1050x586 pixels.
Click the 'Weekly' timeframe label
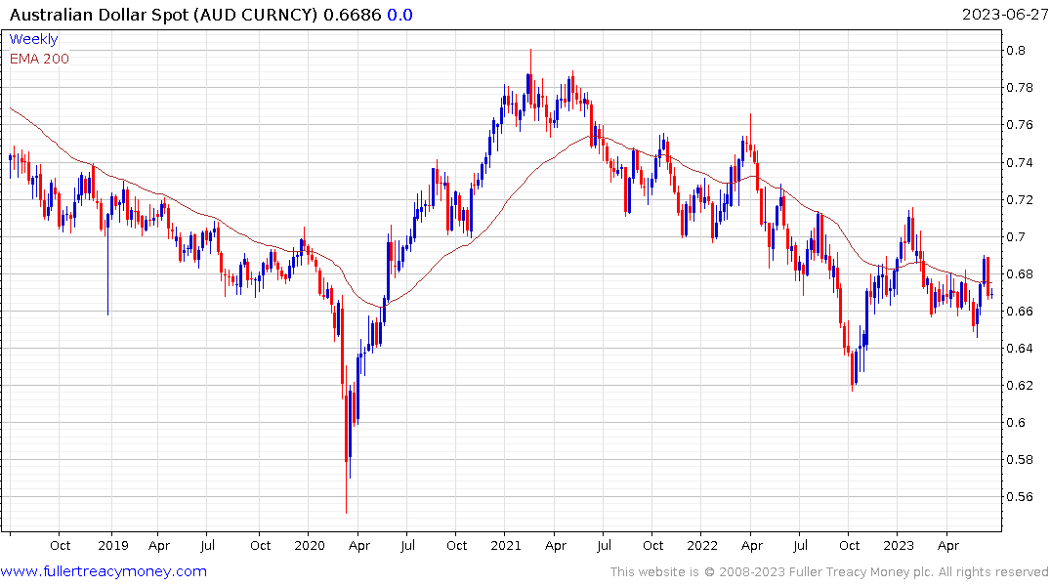(33, 39)
